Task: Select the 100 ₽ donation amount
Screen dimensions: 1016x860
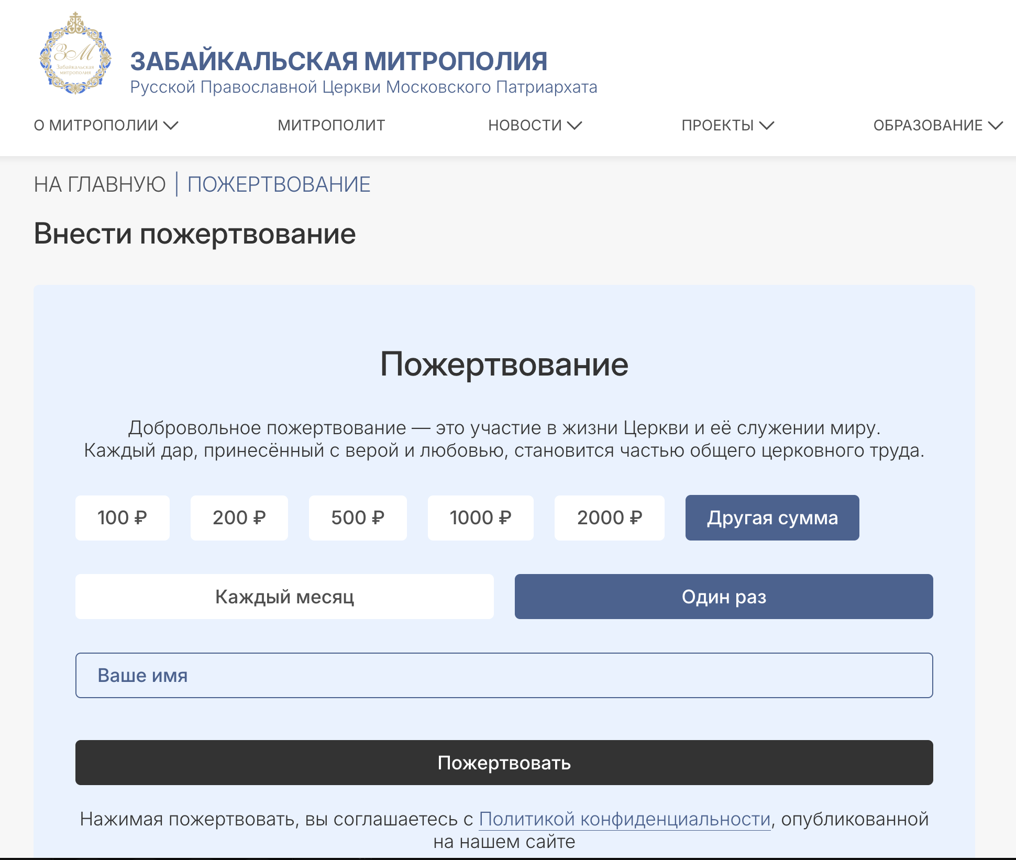Action: 122,517
